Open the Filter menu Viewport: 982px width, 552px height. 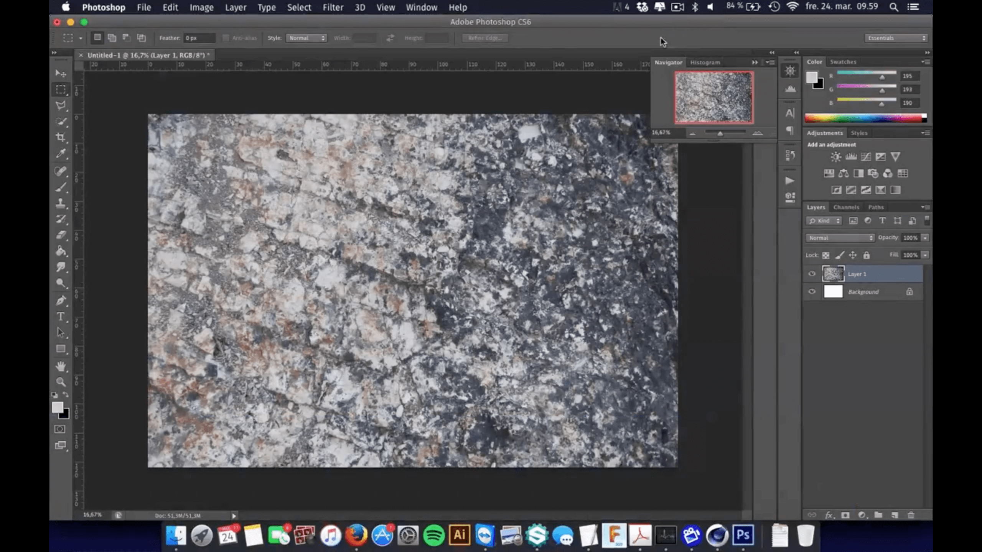pos(333,7)
